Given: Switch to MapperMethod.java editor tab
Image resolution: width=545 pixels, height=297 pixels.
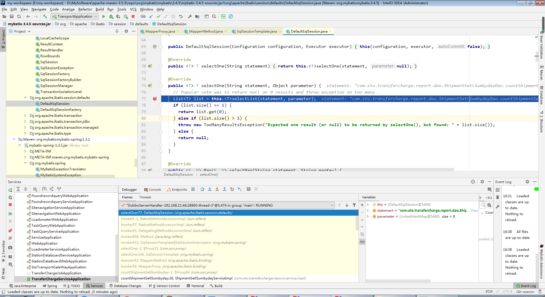Looking at the screenshot, I should coord(206,31).
